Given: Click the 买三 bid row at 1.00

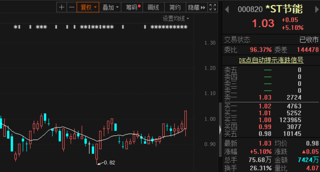Looking at the screenshot, I should [x=265, y=120].
